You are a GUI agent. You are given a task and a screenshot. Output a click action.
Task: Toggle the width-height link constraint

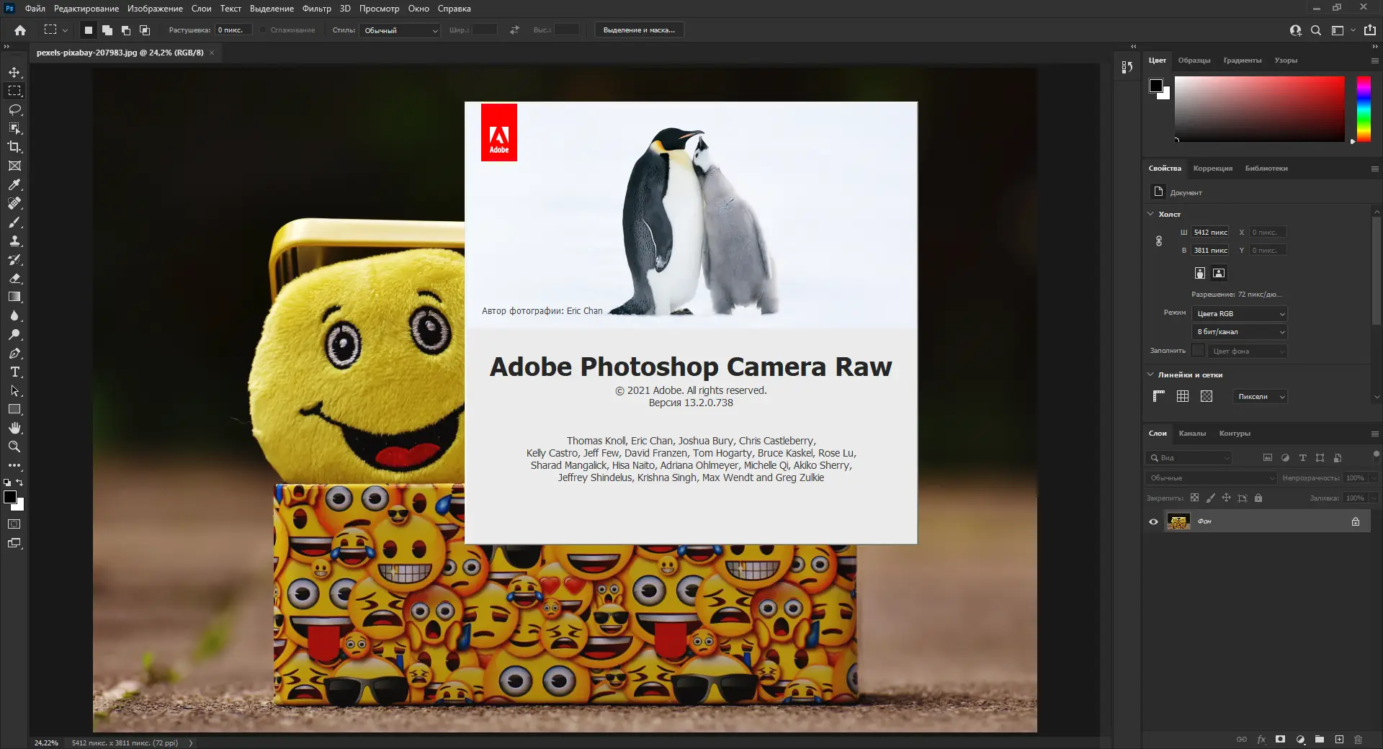[x=1159, y=241]
